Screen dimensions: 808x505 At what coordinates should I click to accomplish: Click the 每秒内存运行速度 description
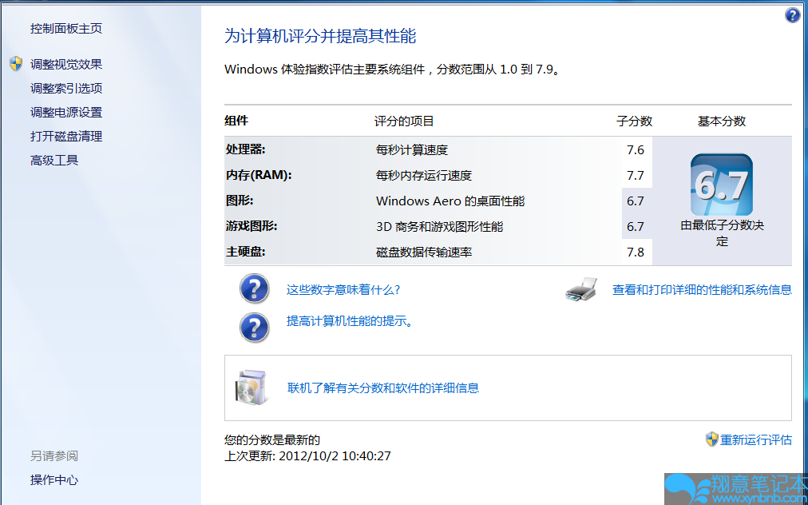coord(424,175)
